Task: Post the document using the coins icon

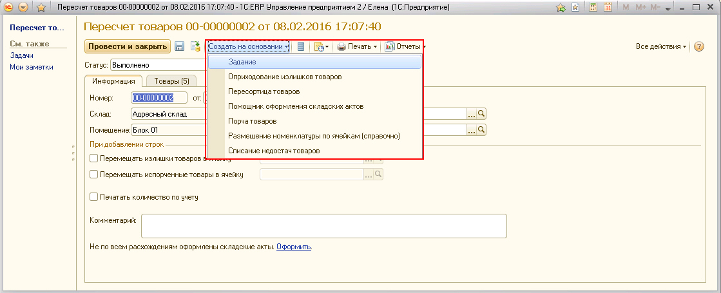Action: [196, 46]
